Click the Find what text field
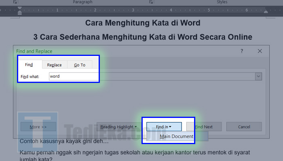This screenshot has height=161, width=283. tap(152, 76)
